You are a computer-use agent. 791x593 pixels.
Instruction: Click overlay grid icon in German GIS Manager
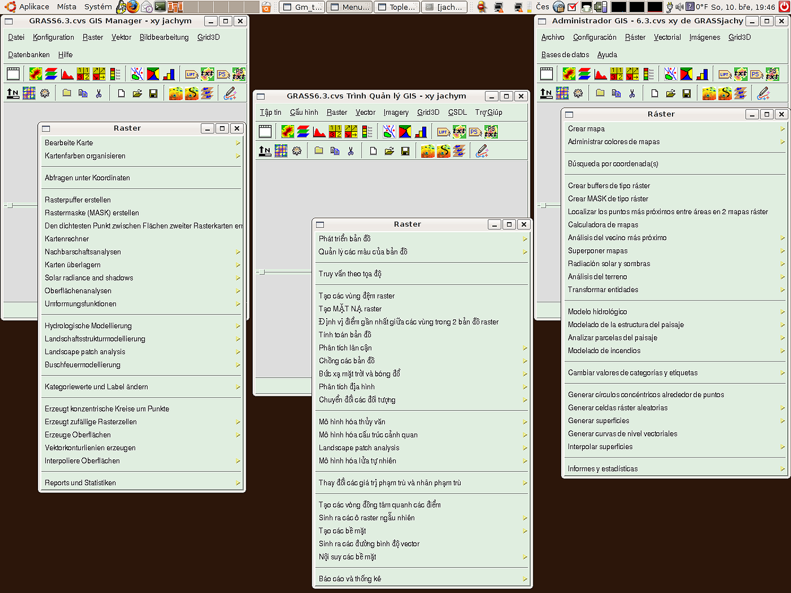[29, 93]
